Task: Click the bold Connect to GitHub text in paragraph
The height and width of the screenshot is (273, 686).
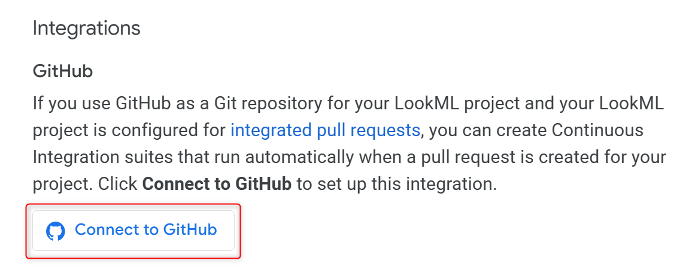Action: click(x=217, y=184)
